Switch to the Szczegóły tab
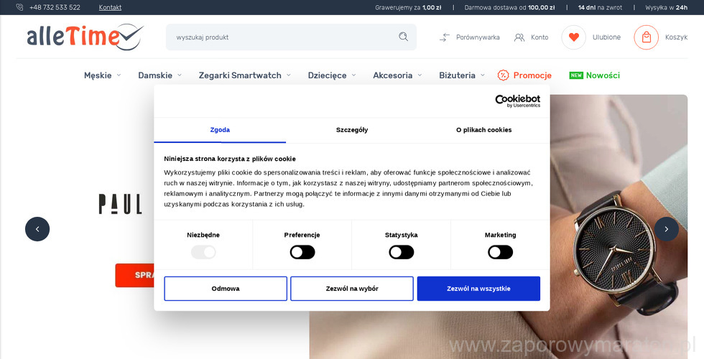This screenshot has width=704, height=359. [352, 130]
